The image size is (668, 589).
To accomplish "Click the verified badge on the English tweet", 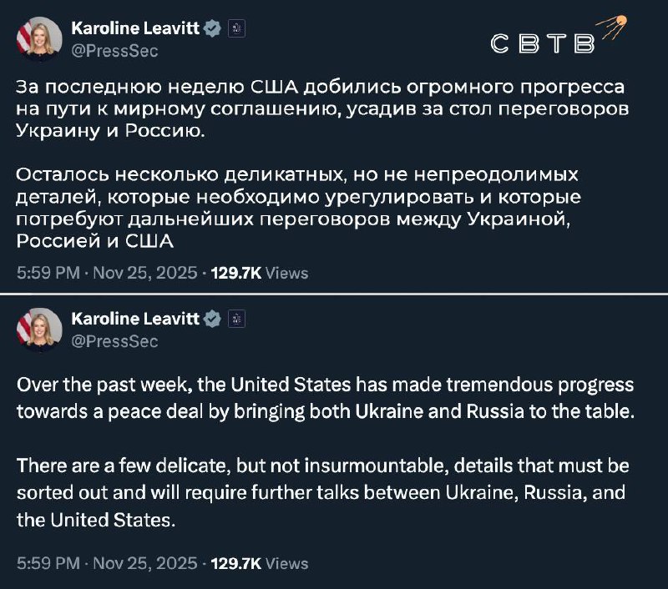I will pyautogui.click(x=213, y=319).
